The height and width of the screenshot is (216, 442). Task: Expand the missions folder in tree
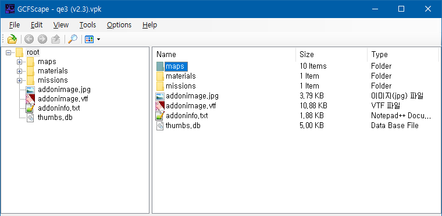19,80
